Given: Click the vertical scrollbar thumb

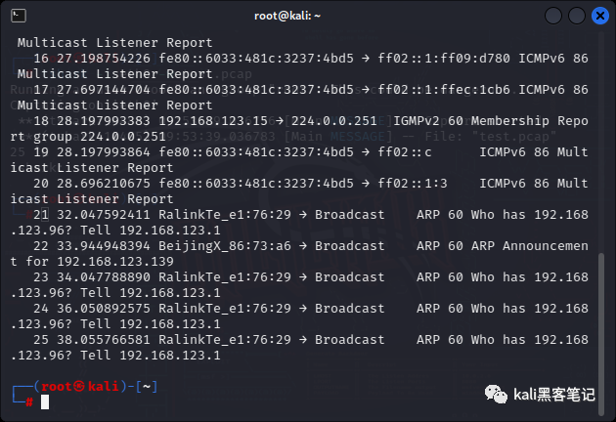Looking at the screenshot, I should point(601,334).
